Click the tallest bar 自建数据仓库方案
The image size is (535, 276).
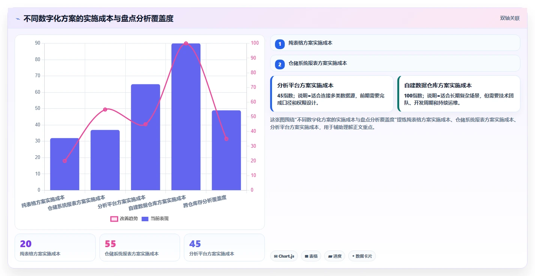186,117
